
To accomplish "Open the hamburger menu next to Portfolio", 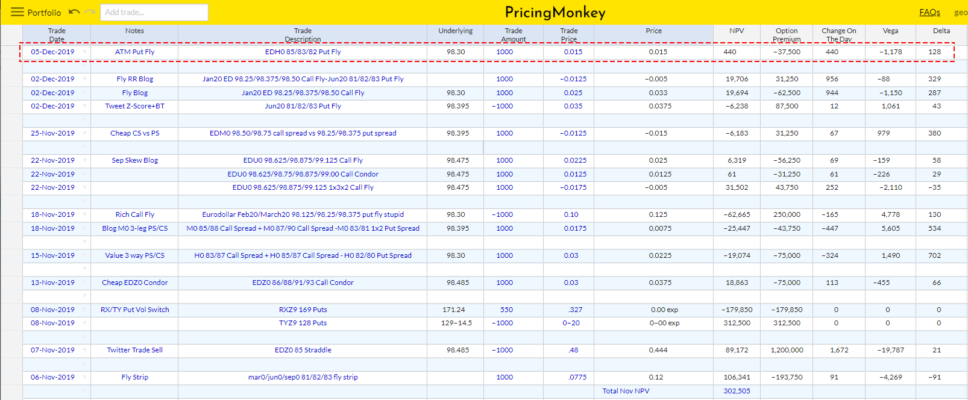I will tap(17, 12).
